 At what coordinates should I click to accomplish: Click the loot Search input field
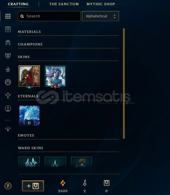click(x=49, y=16)
